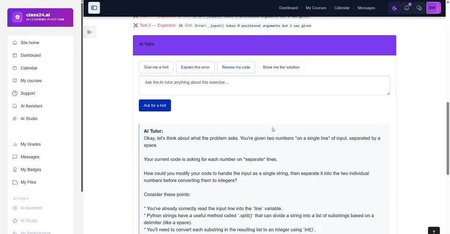Click the AI Tutor purple header bar
The width and height of the screenshot is (450, 234).
(x=264, y=45)
